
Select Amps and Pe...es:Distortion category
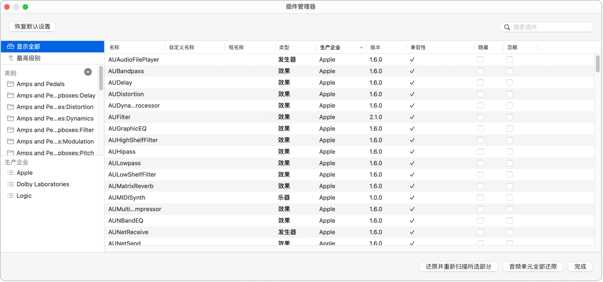coord(54,107)
